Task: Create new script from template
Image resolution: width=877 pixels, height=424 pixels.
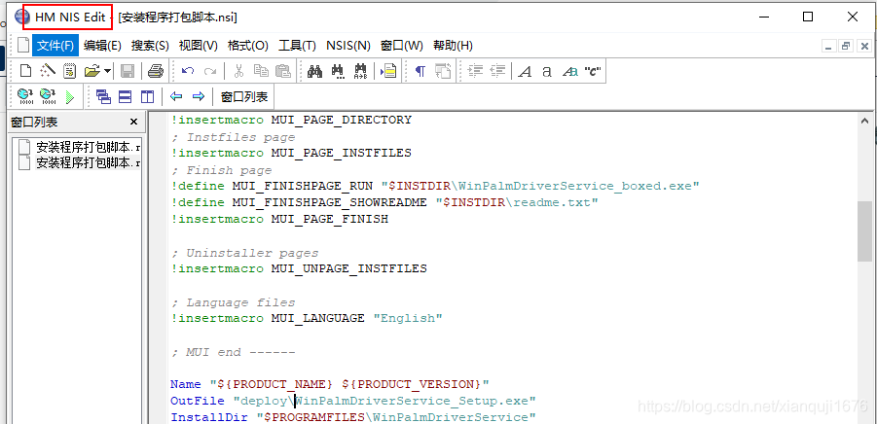Action: tap(69, 71)
